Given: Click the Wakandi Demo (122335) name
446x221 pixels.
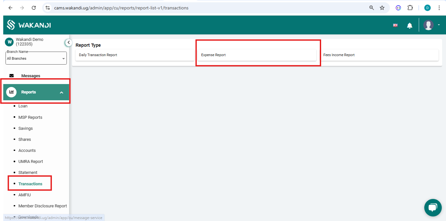Looking at the screenshot, I should coord(30,42).
